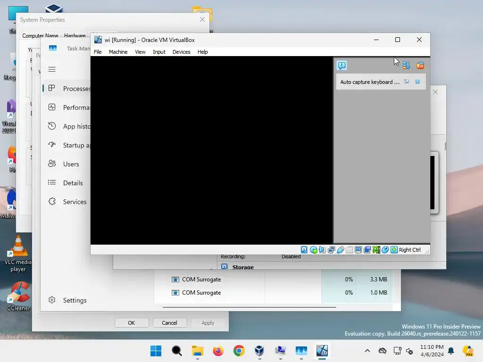Click the notification order arrow icon
This screenshot has height=362, width=483.
[406, 65]
